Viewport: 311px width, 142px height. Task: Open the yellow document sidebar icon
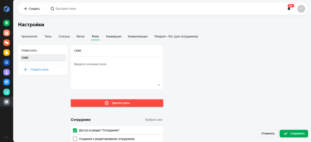click(7, 53)
